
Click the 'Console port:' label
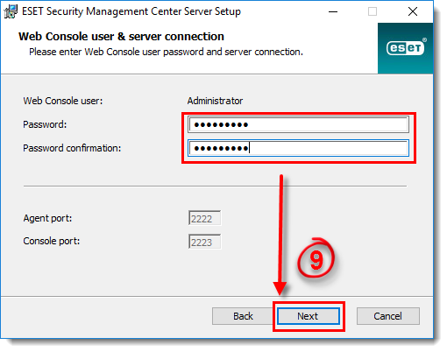(x=52, y=241)
